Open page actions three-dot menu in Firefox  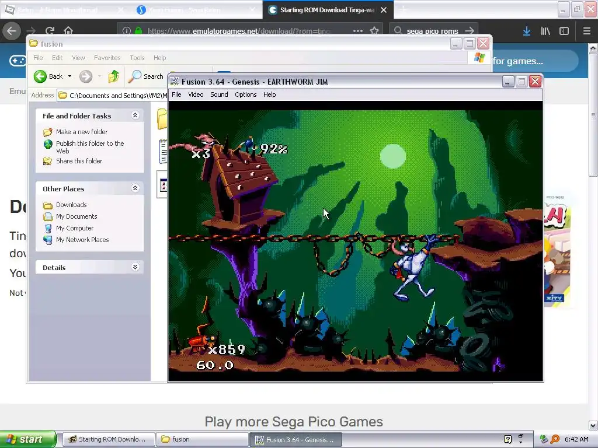coord(358,31)
